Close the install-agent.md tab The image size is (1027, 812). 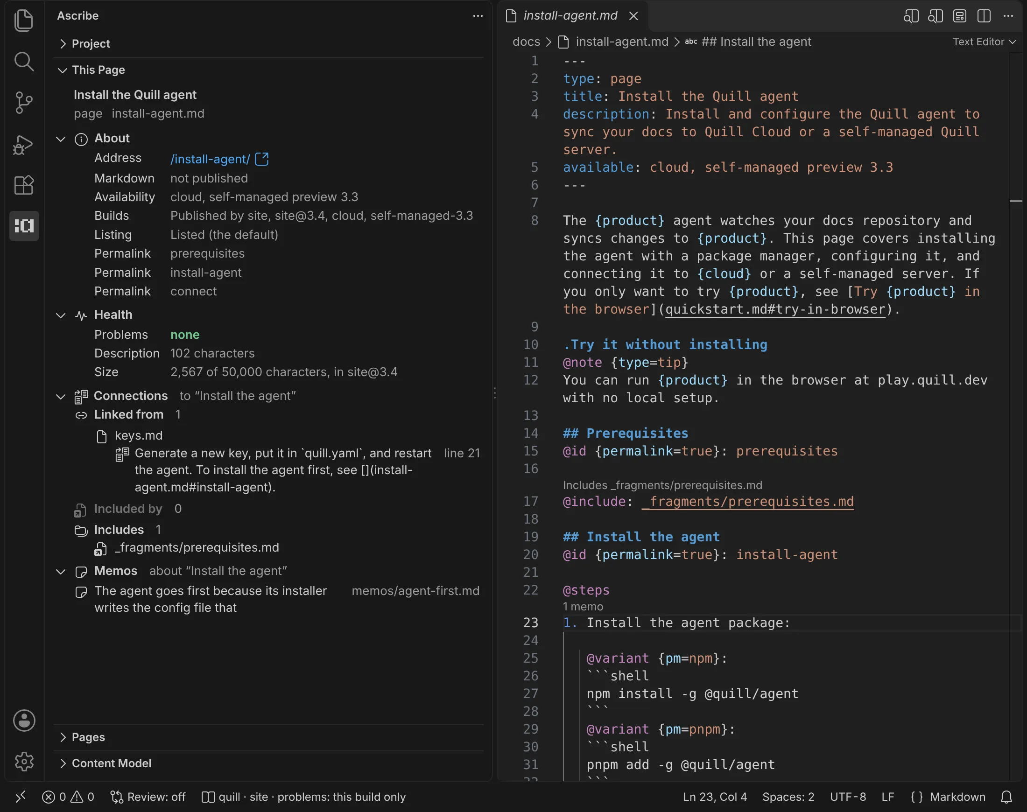pos(633,16)
